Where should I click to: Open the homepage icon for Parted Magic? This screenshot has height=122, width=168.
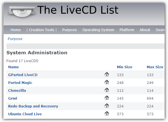107,82
